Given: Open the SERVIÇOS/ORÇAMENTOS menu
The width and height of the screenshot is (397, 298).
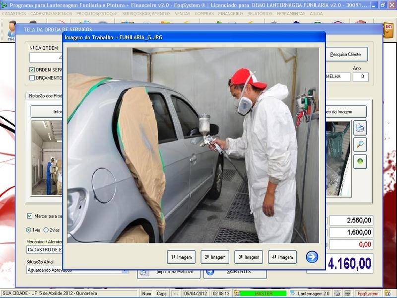Looking at the screenshot, I should tap(146, 14).
